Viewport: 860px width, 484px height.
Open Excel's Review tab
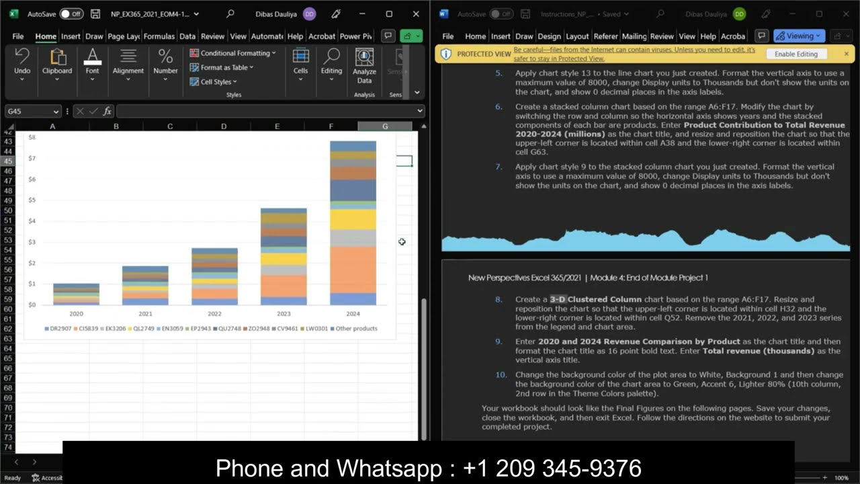(213, 36)
